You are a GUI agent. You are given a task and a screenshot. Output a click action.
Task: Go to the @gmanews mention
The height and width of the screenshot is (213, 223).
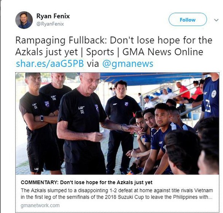pos(127,64)
